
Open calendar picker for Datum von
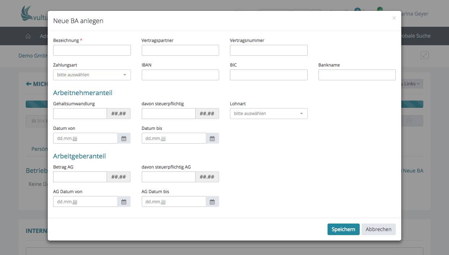pos(124,139)
